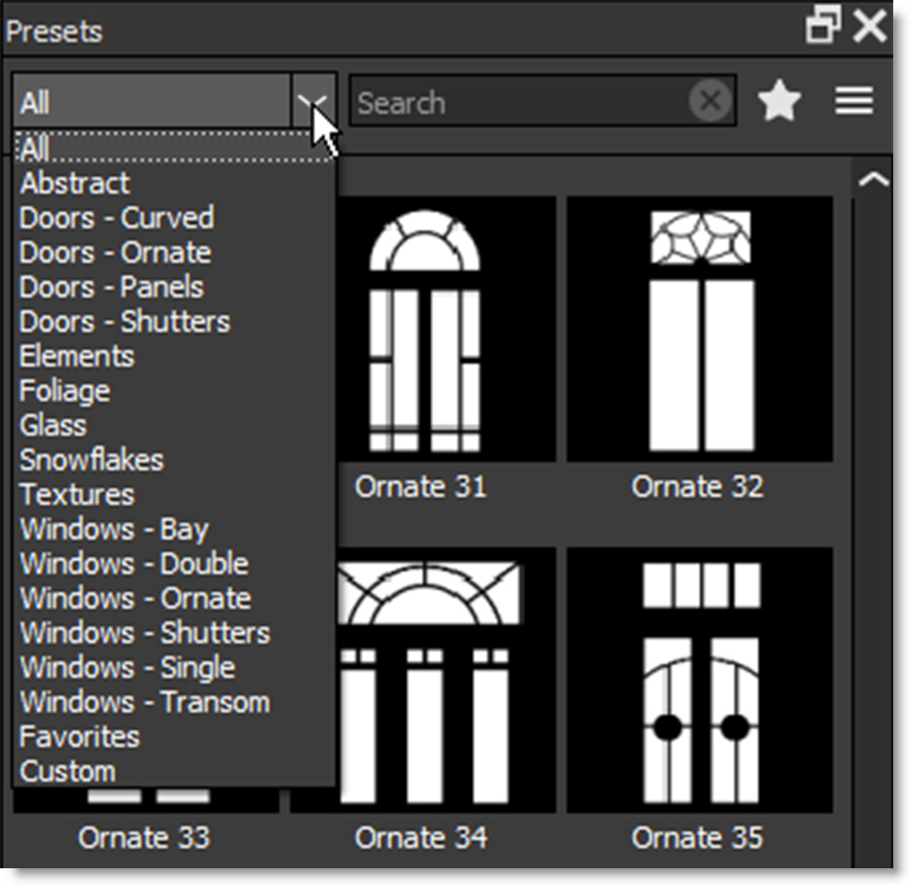Undock the Presets panel
911x886 pixels.
click(822, 27)
